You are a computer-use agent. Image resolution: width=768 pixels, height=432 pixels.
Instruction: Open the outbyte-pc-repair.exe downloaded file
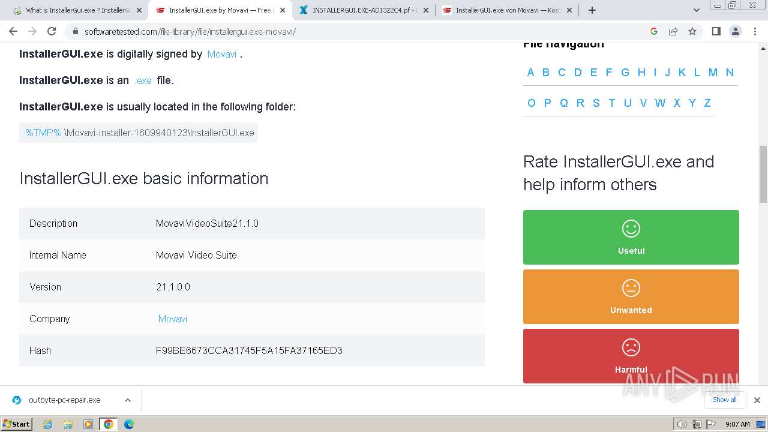(x=64, y=400)
